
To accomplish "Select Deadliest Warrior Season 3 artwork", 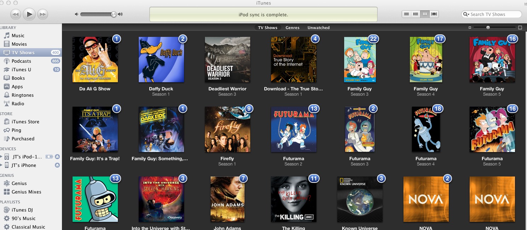I will tap(227, 60).
